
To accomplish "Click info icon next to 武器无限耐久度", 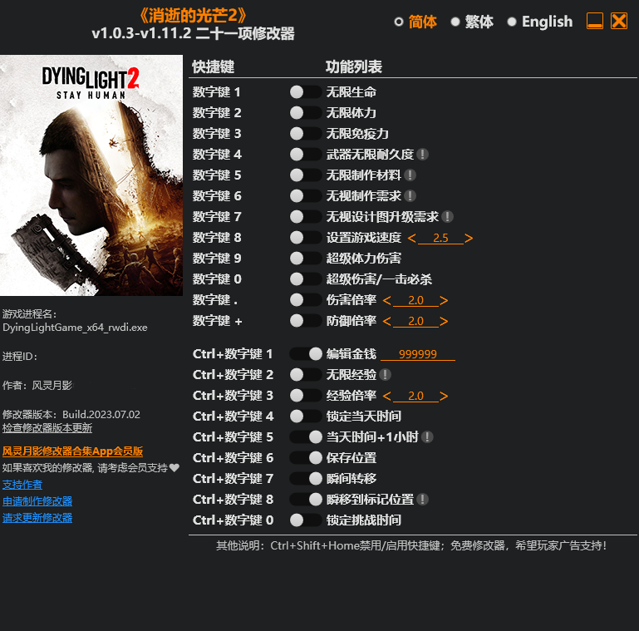I will [423, 155].
